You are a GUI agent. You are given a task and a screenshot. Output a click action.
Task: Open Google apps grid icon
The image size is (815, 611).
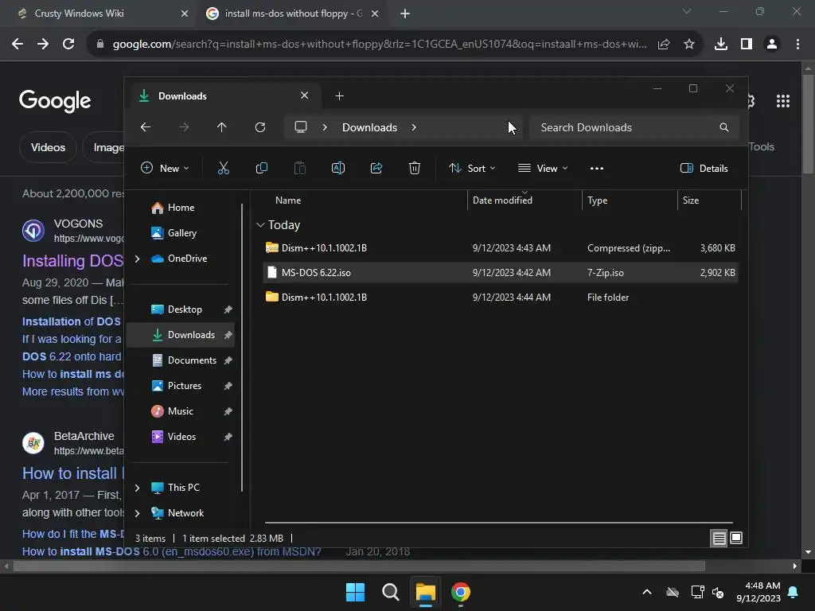(x=783, y=101)
